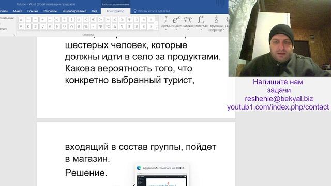Click the word 'Решение.' in the document
Screen dimensions: 331x186
coord(86,173)
